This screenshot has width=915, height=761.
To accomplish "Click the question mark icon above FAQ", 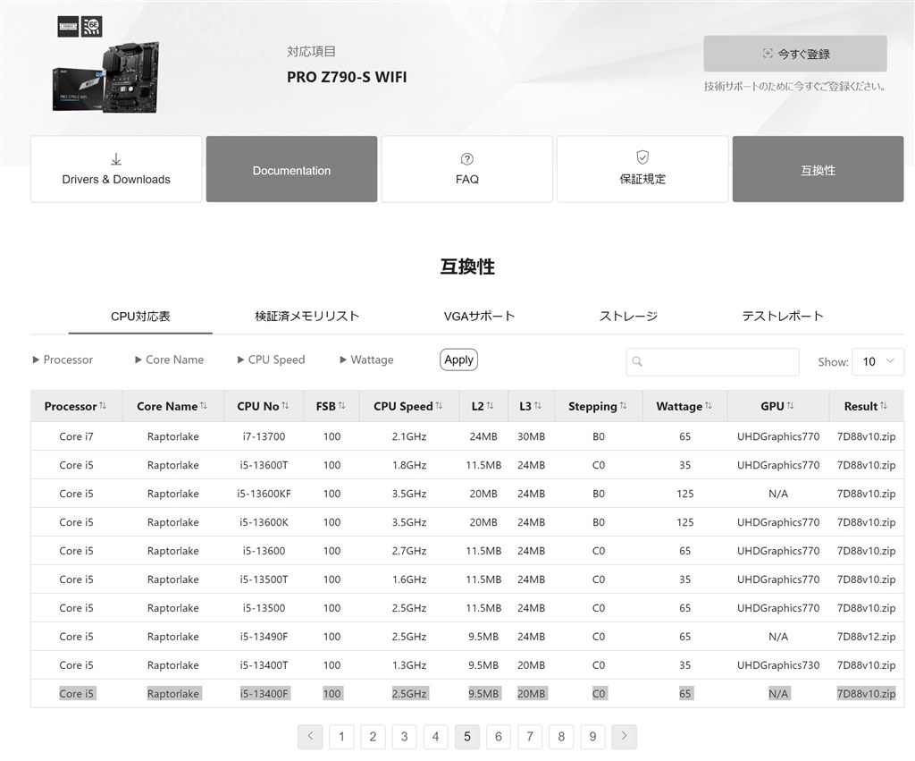I will click(x=466, y=157).
